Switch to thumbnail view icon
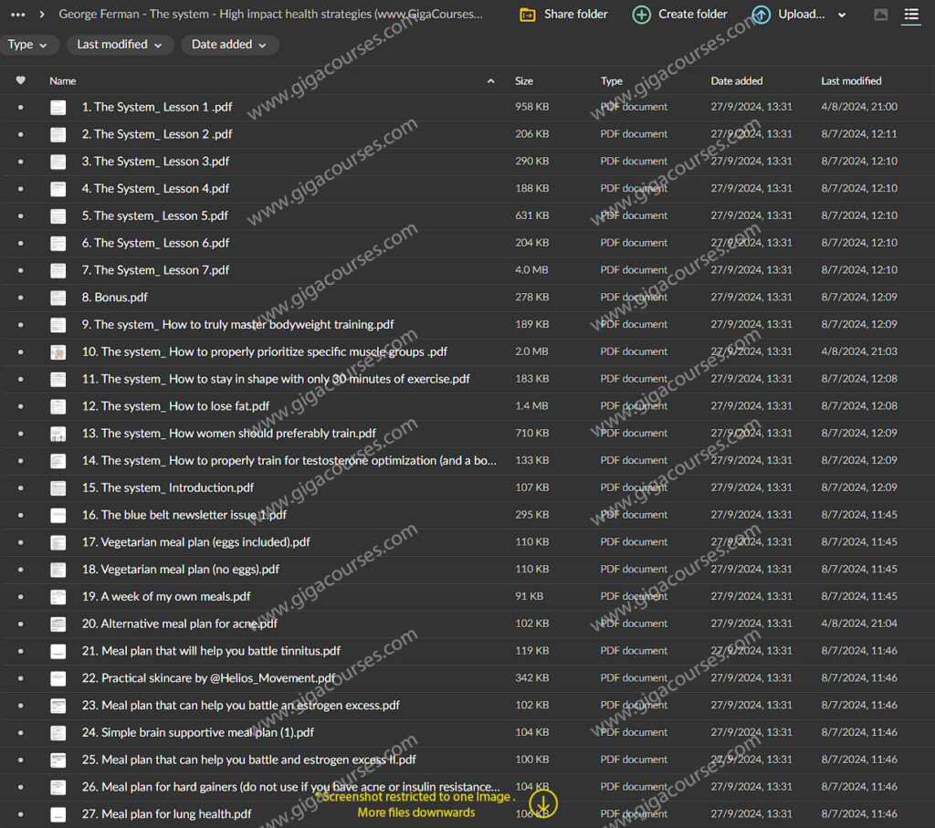The height and width of the screenshot is (828, 935). (880, 15)
